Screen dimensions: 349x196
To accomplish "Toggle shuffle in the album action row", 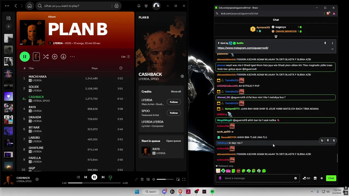I will pos(46,57).
